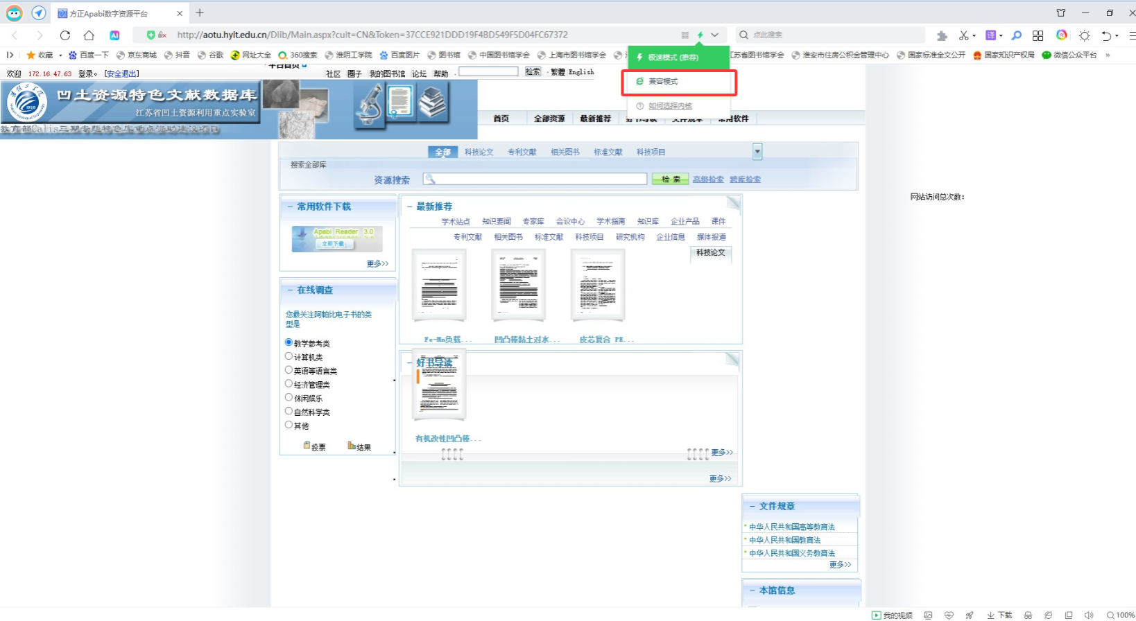Choose 兼容模式 from the kernel menu
Screen dimensions: 1136x621
[x=679, y=82]
